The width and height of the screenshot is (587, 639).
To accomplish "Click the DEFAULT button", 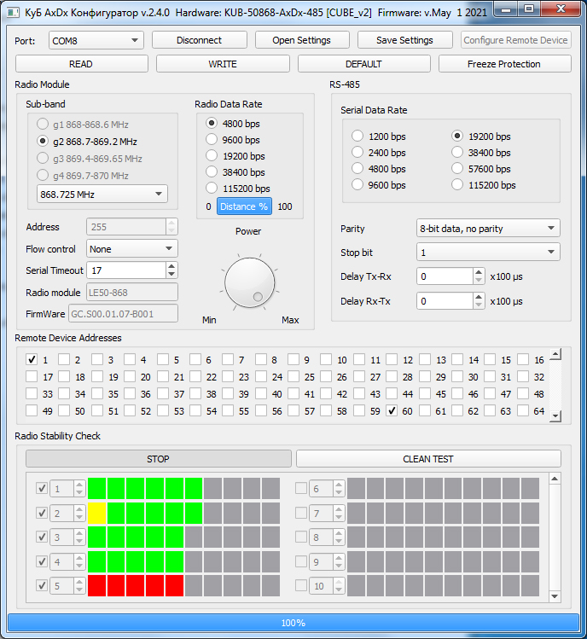I will (x=364, y=64).
